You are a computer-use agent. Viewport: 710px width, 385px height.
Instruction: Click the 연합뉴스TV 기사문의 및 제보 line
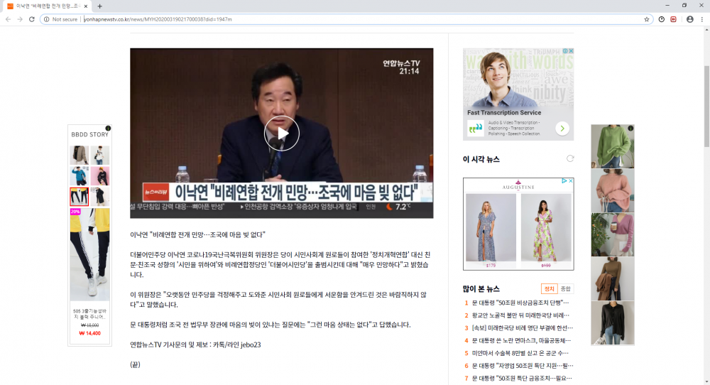(x=195, y=345)
